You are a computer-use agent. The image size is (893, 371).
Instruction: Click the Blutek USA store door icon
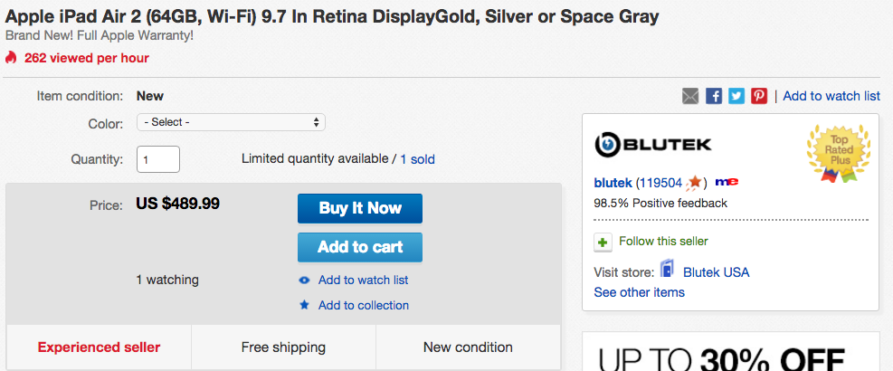click(667, 269)
